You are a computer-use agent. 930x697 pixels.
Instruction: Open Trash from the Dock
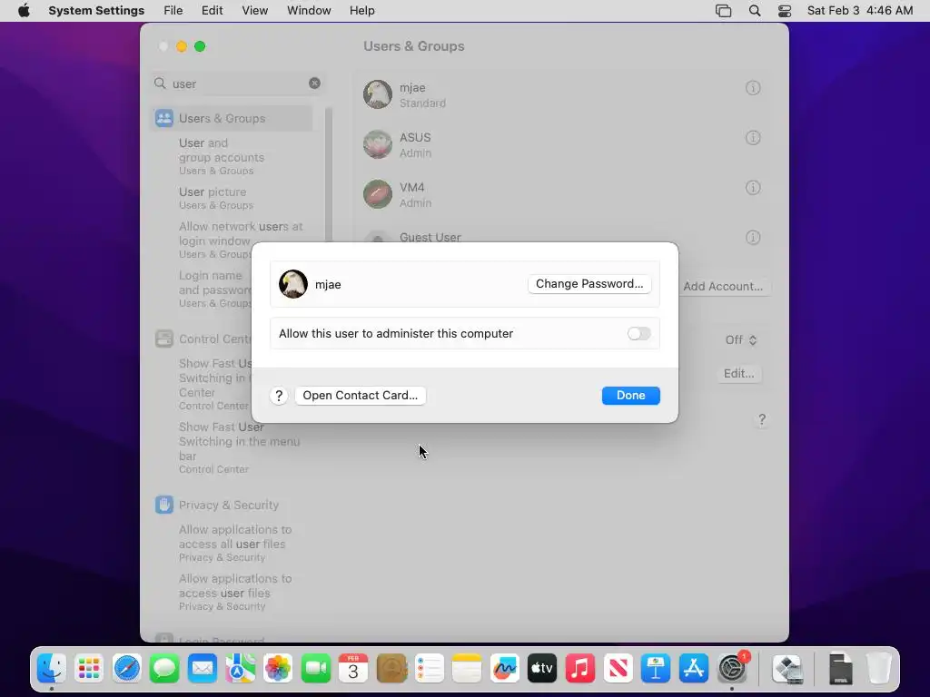879,669
